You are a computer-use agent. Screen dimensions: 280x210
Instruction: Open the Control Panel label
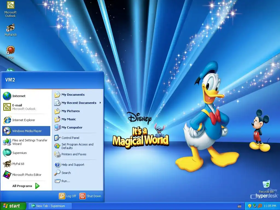70,138
